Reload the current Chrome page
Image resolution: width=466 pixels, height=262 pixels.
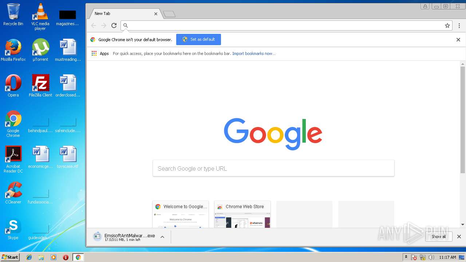tap(114, 25)
